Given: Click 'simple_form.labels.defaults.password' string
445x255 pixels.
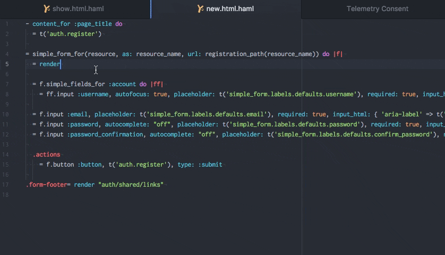Looking at the screenshot, I should pos(295,124).
